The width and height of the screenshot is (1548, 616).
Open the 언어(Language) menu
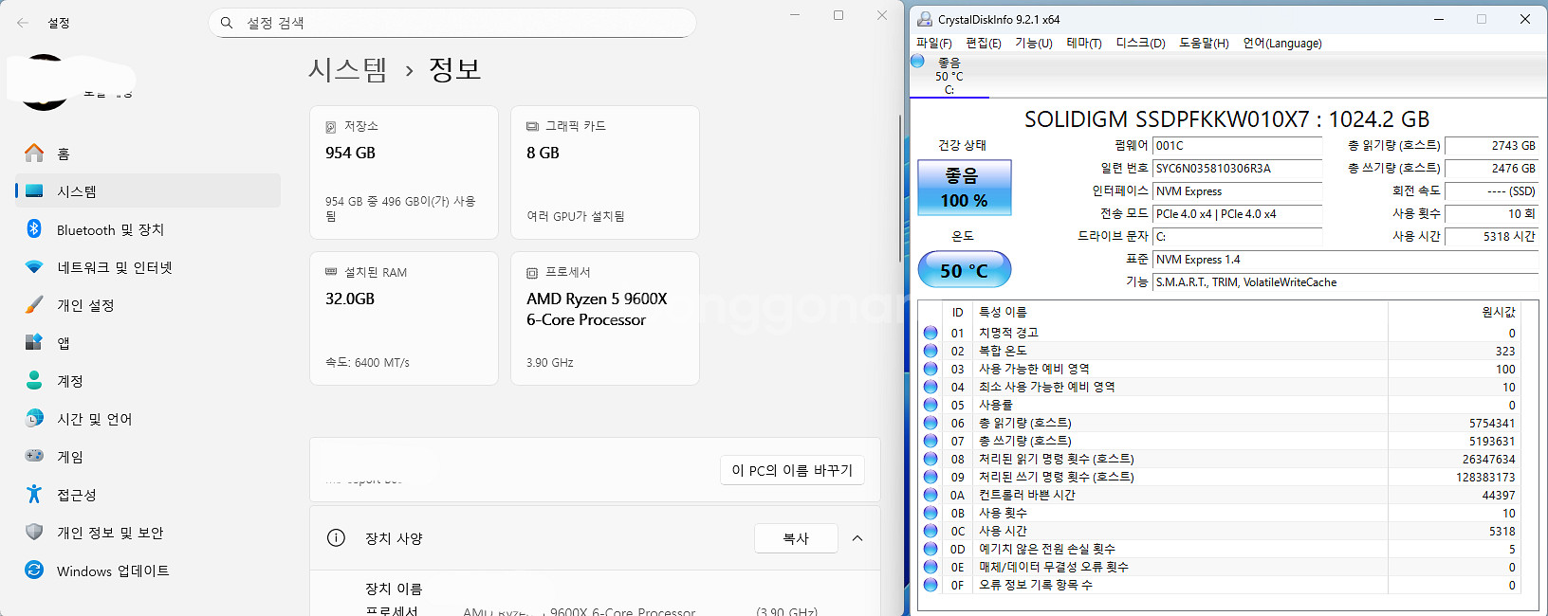tap(1281, 44)
